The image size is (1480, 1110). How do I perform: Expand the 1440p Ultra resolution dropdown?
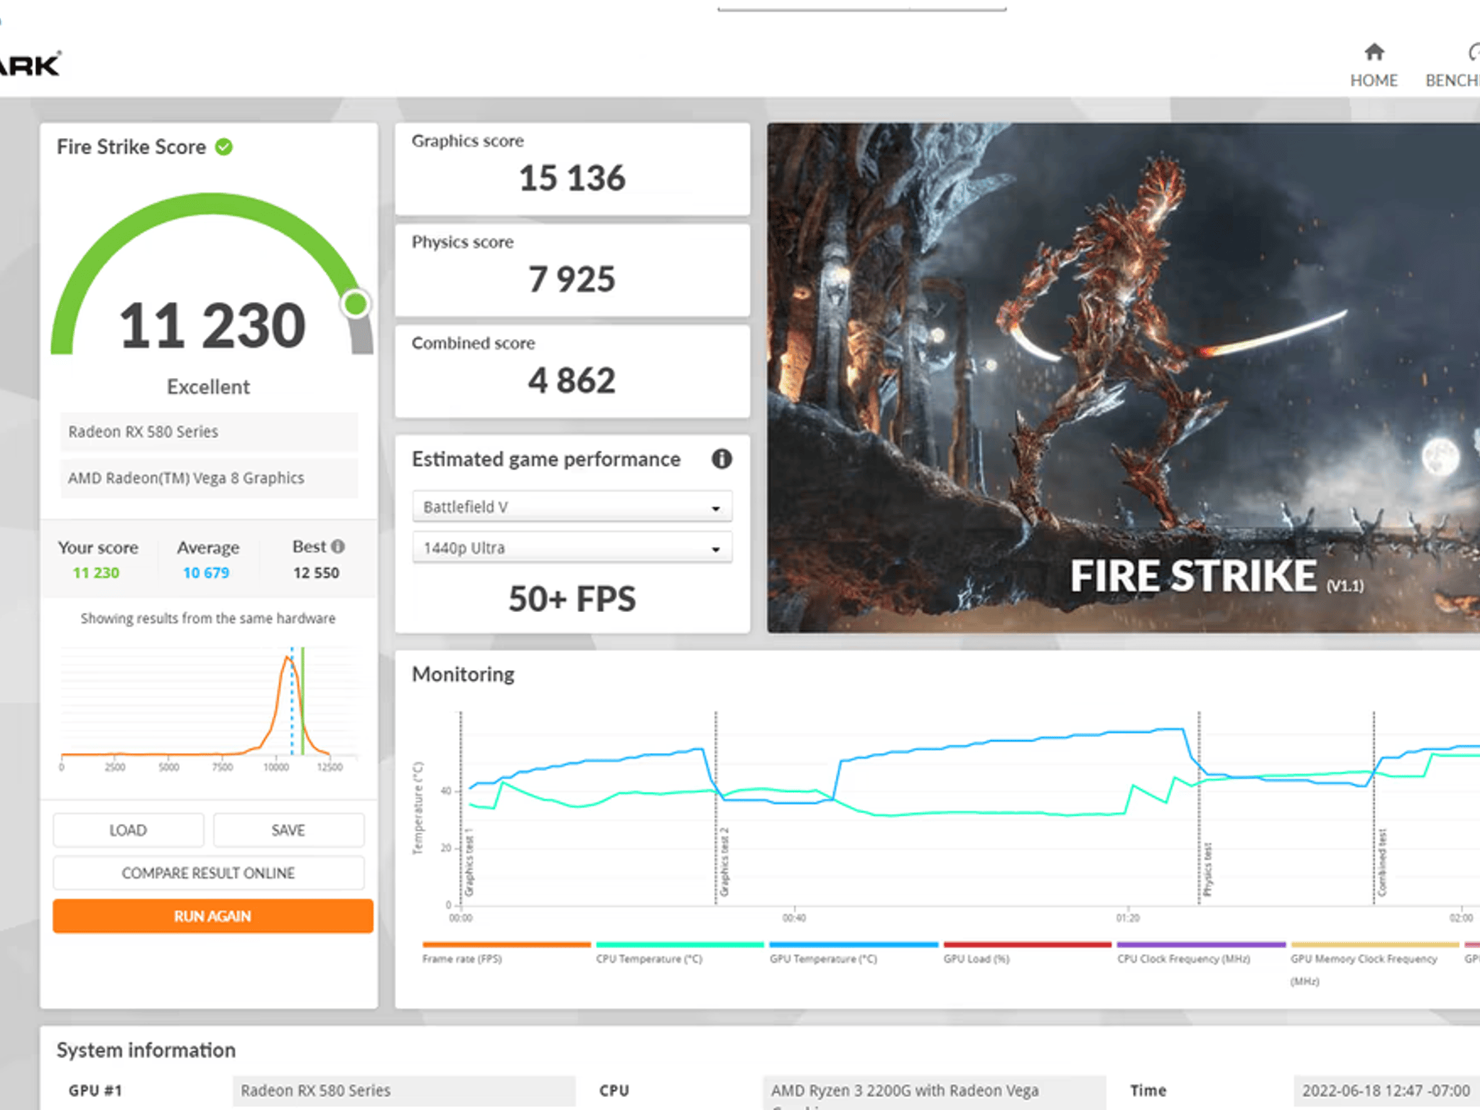[x=572, y=548]
